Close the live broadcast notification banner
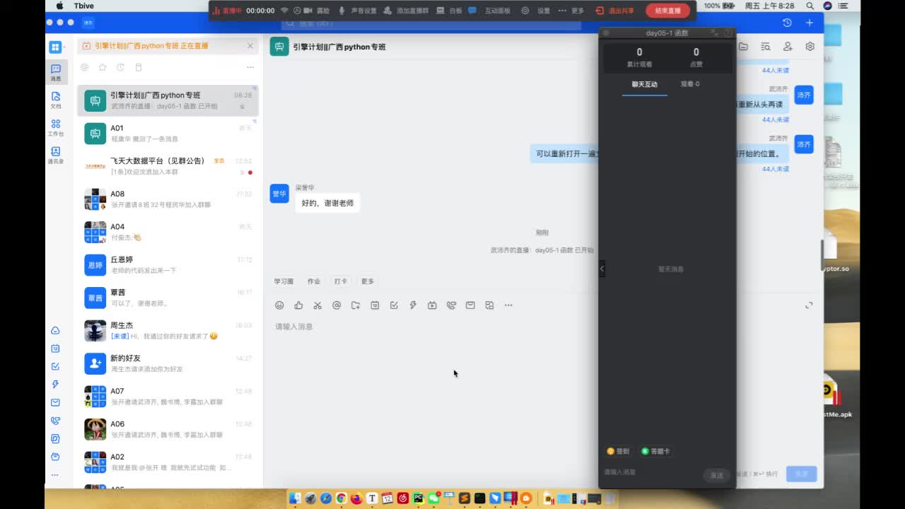The image size is (905, 509). (x=250, y=46)
